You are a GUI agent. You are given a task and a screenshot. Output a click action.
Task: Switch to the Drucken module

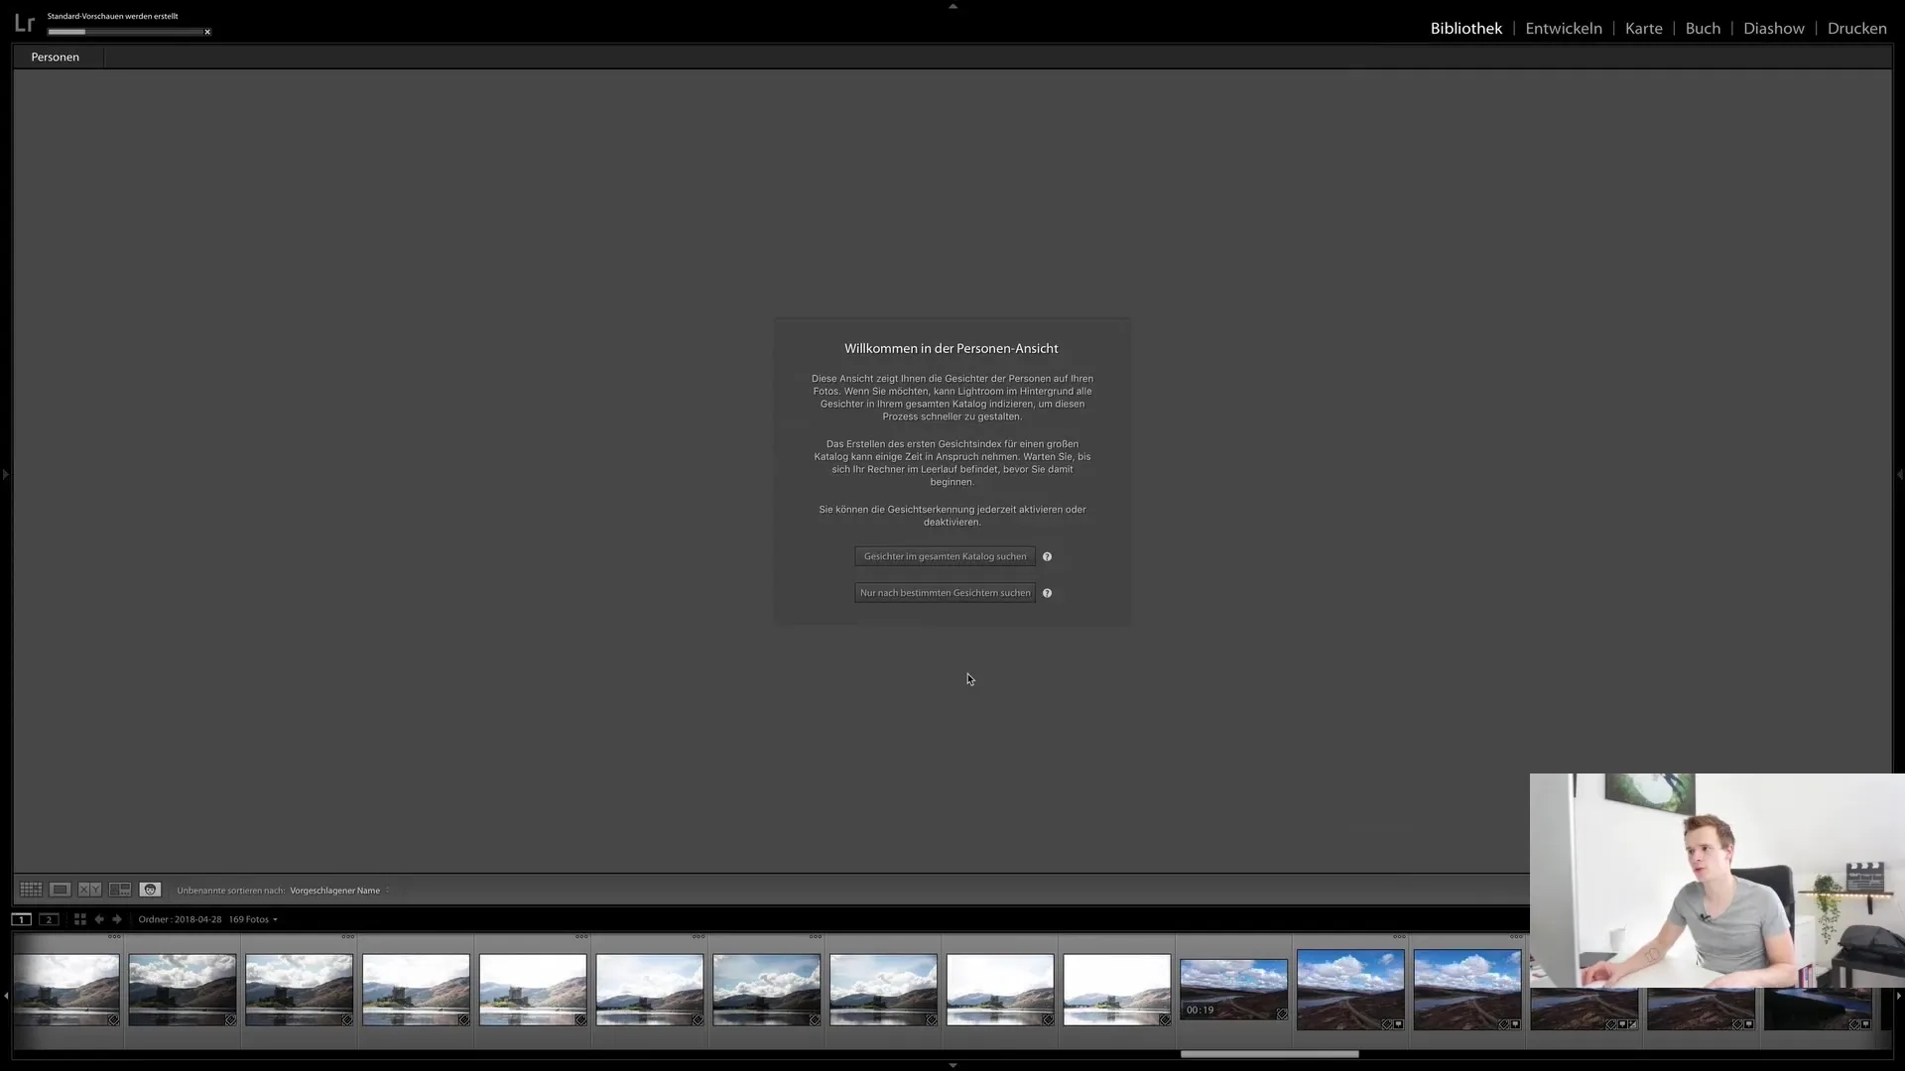pos(1856,28)
